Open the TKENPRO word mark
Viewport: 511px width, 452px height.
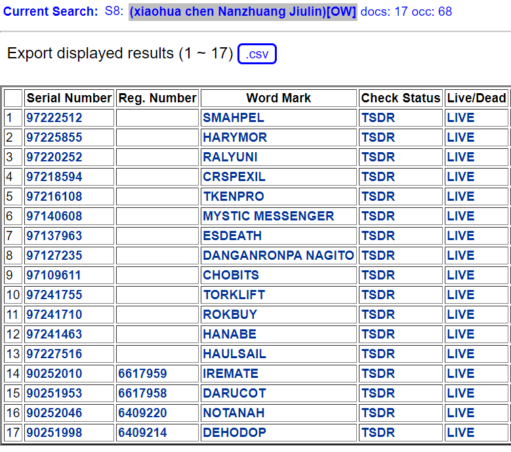click(234, 196)
